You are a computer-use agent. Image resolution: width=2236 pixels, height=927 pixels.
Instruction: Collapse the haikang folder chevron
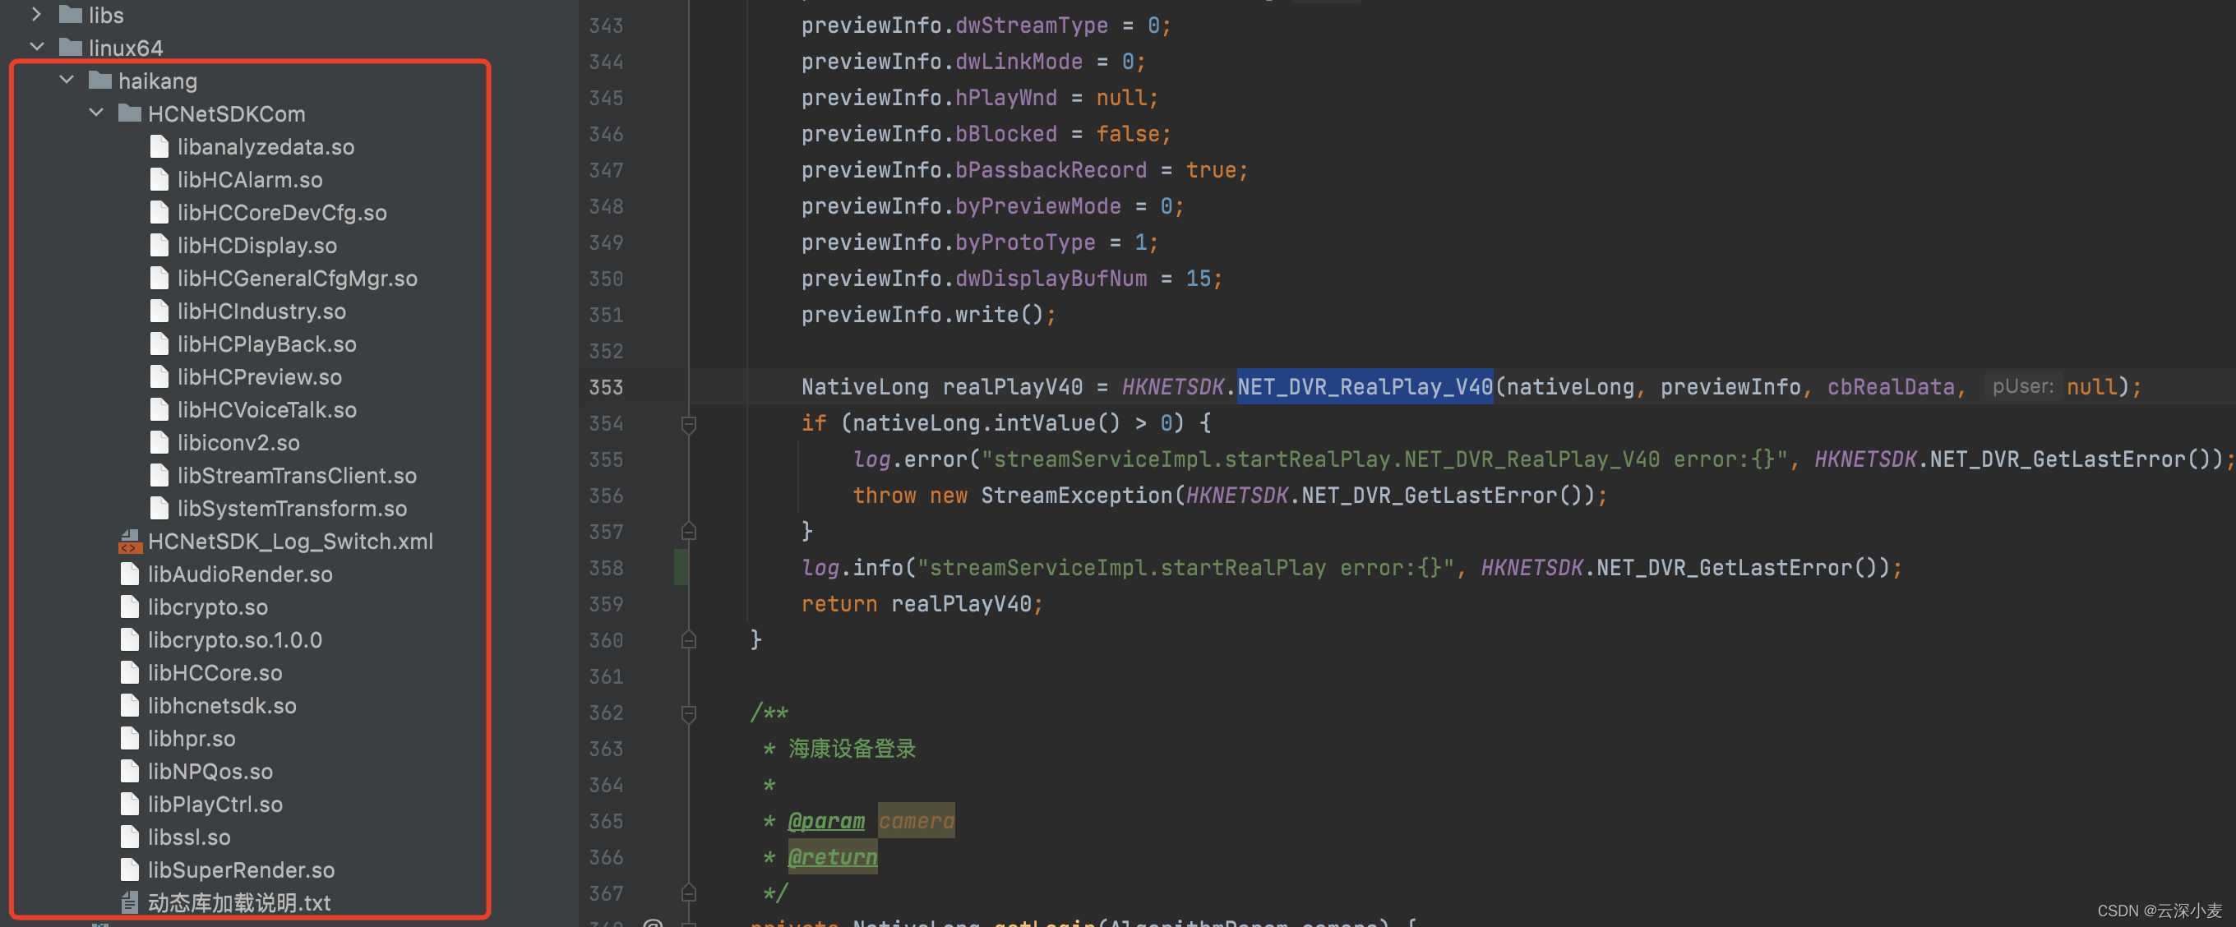click(67, 81)
